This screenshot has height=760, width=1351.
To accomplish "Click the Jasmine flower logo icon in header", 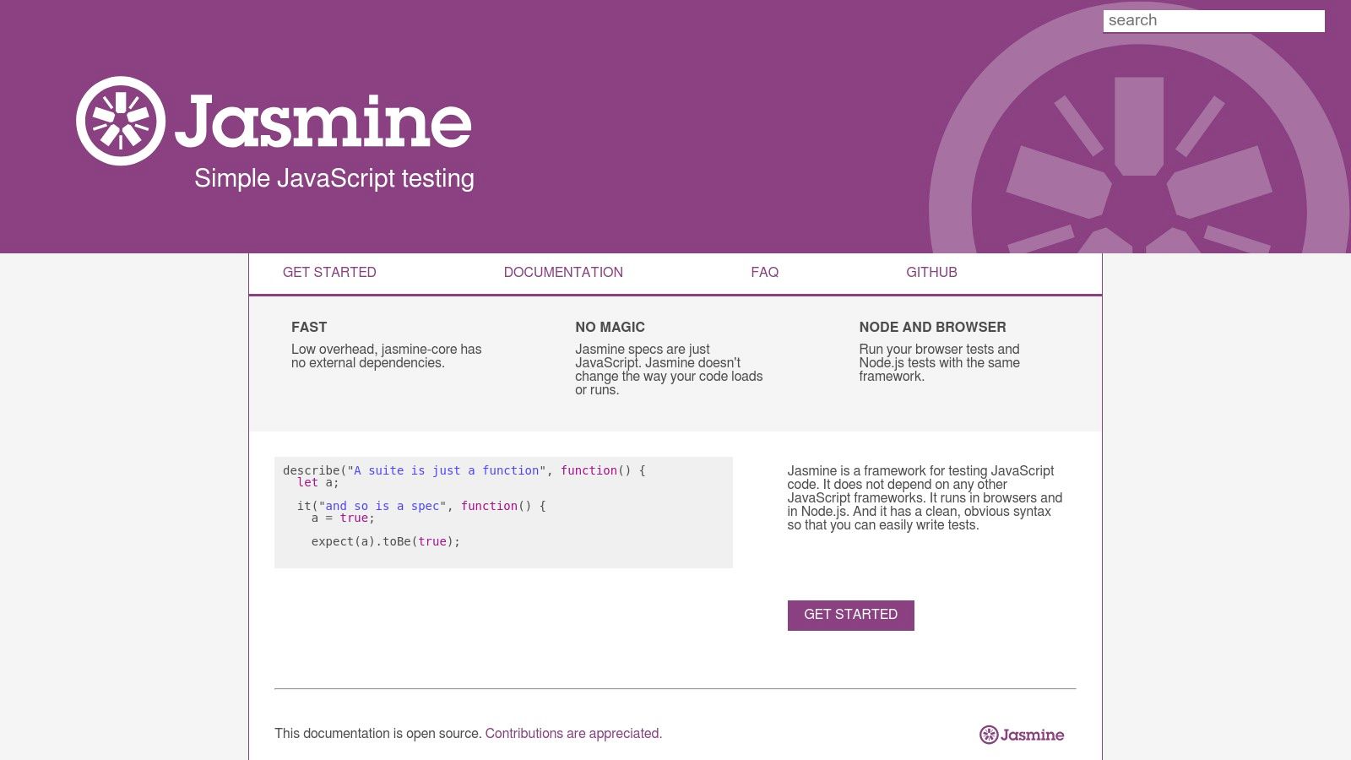I will (121, 121).
